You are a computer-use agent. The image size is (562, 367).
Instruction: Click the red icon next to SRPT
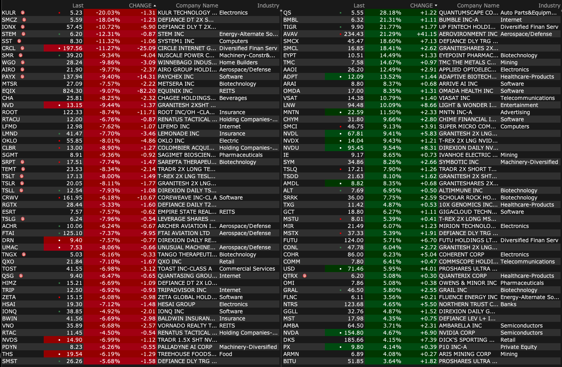click(22, 162)
